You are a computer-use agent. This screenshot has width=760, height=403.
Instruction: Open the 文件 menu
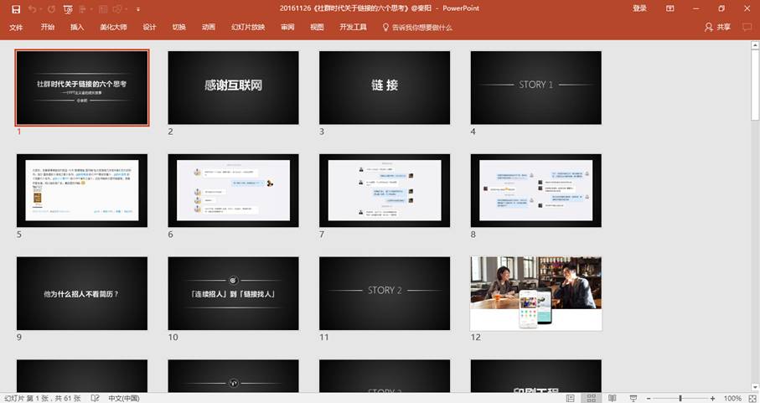coord(16,27)
